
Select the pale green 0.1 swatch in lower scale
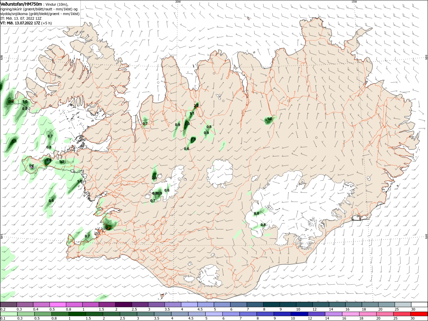point(9,314)
